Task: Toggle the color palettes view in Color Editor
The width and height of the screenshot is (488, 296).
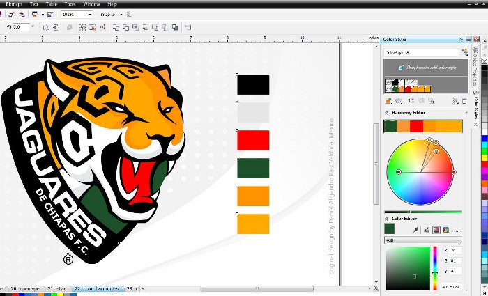Action: tap(446, 230)
